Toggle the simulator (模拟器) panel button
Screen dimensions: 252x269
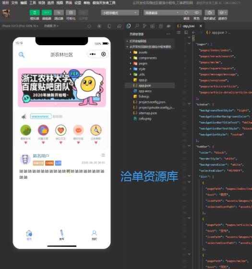point(35,12)
